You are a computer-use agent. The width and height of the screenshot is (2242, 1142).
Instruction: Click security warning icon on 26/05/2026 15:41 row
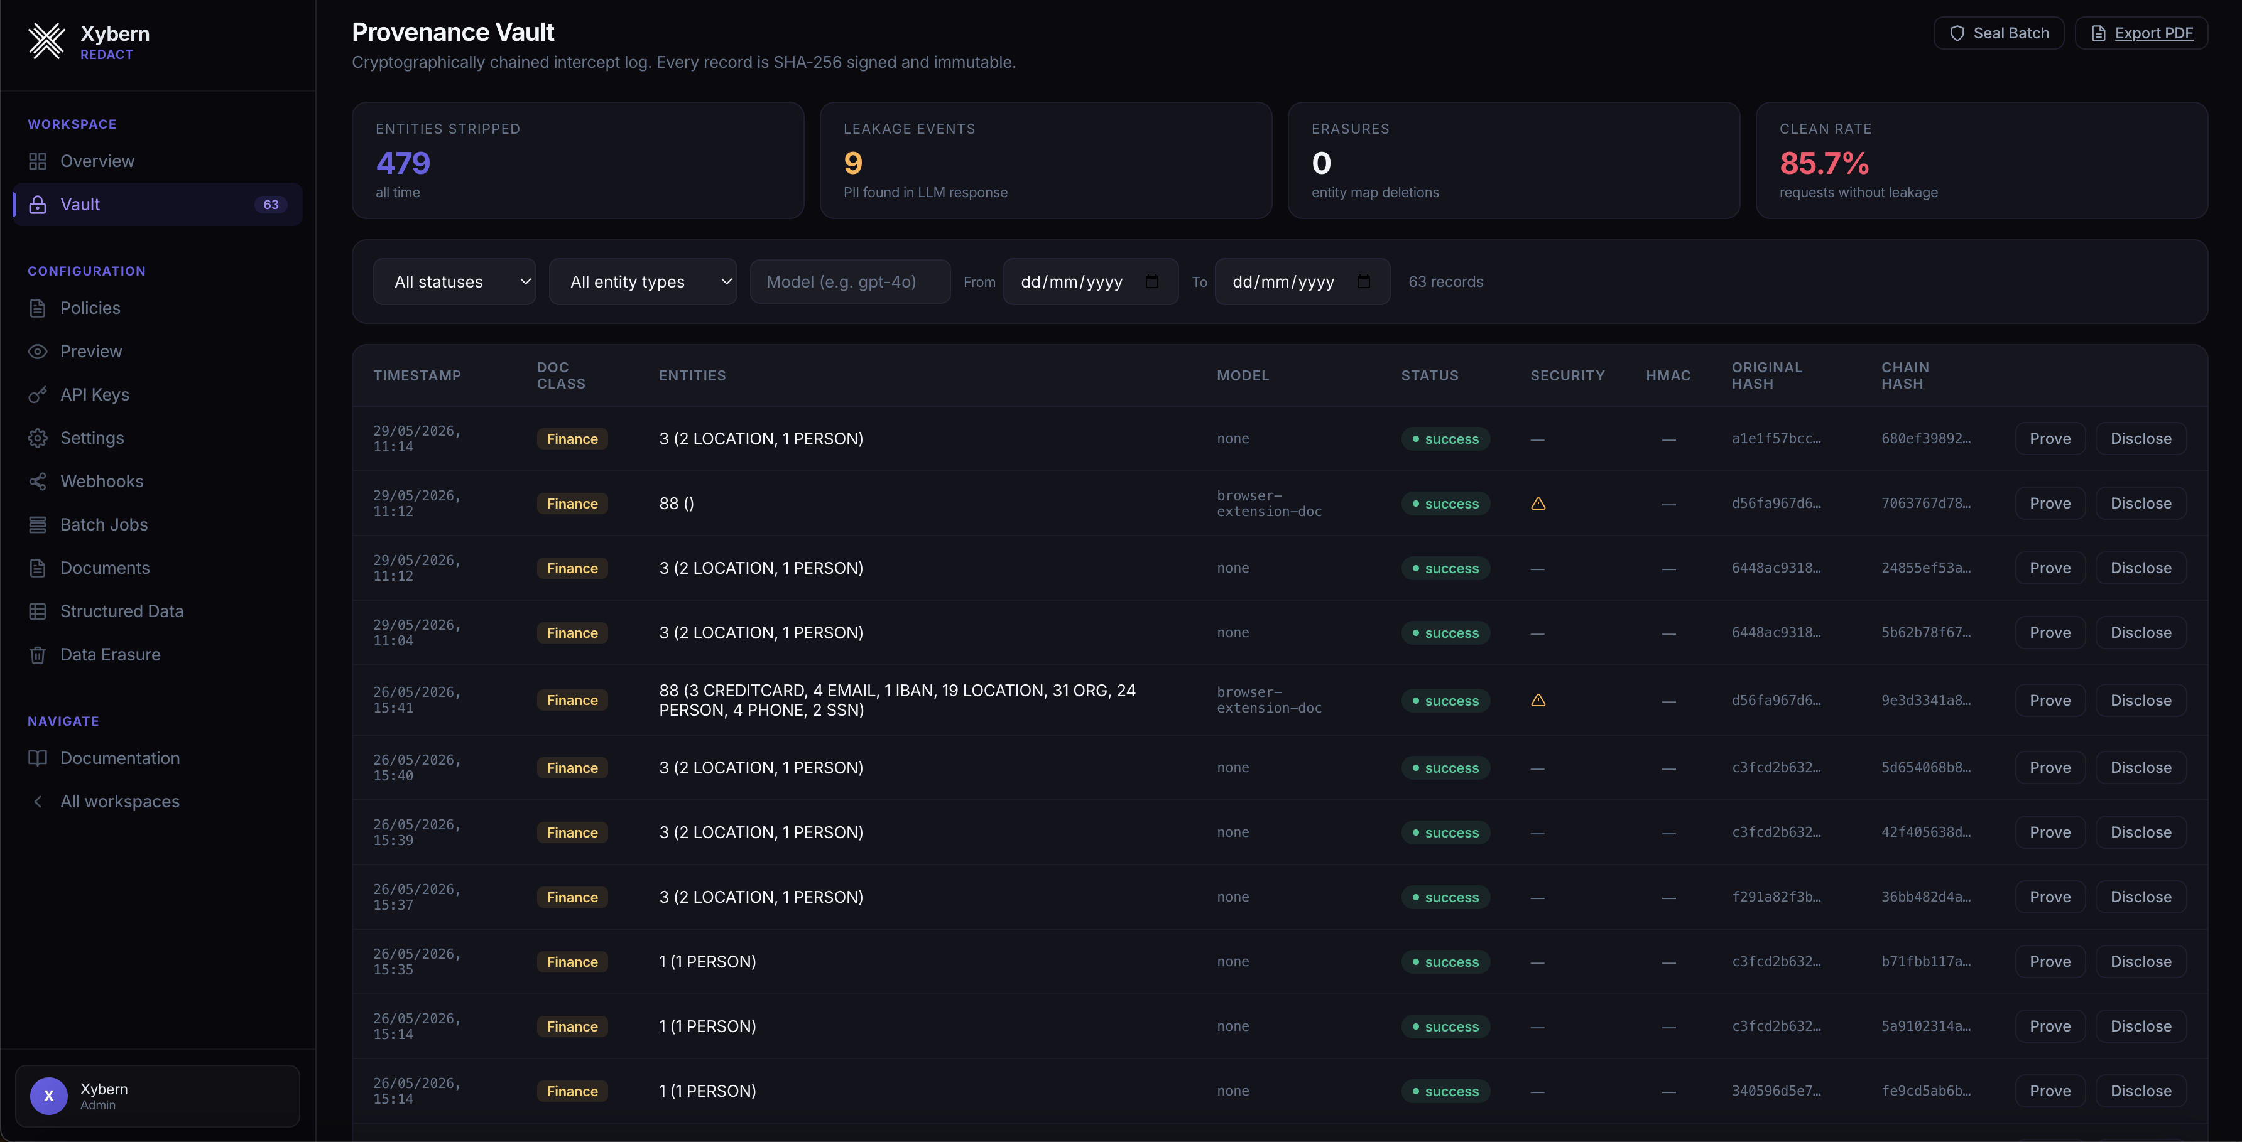click(1538, 700)
